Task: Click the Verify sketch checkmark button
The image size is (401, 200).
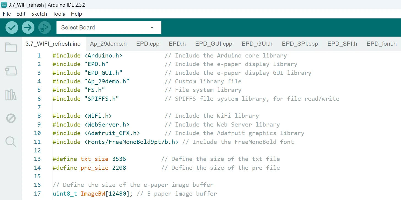Action: point(12,28)
